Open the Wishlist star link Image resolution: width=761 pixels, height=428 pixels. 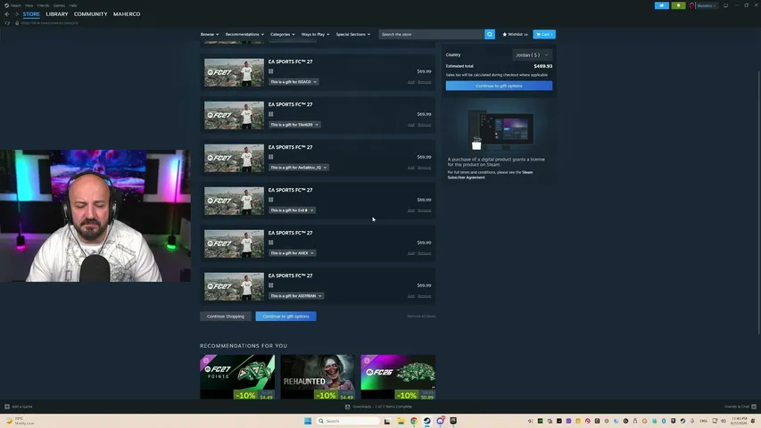(515, 35)
